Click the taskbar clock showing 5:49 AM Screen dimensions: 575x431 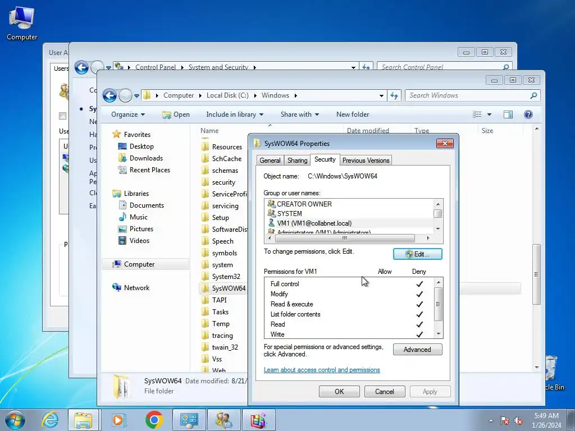[546, 420]
